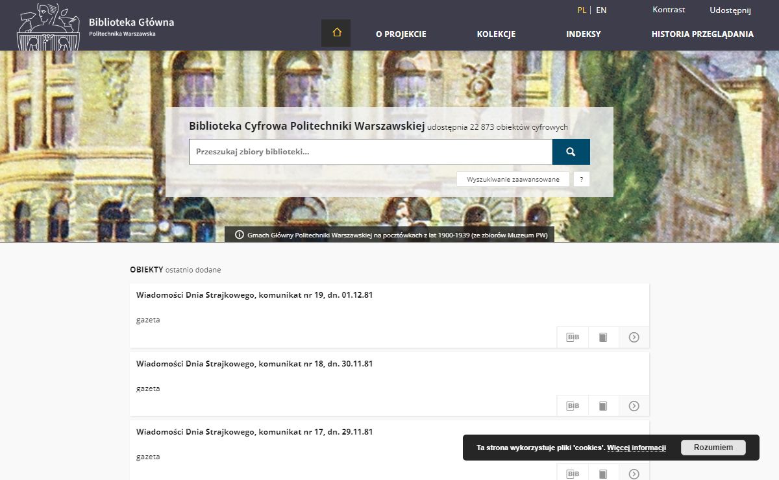779x480 pixels.
Task: Open HISTORIA PRZEGLĄDANIA menu
Action: [702, 34]
